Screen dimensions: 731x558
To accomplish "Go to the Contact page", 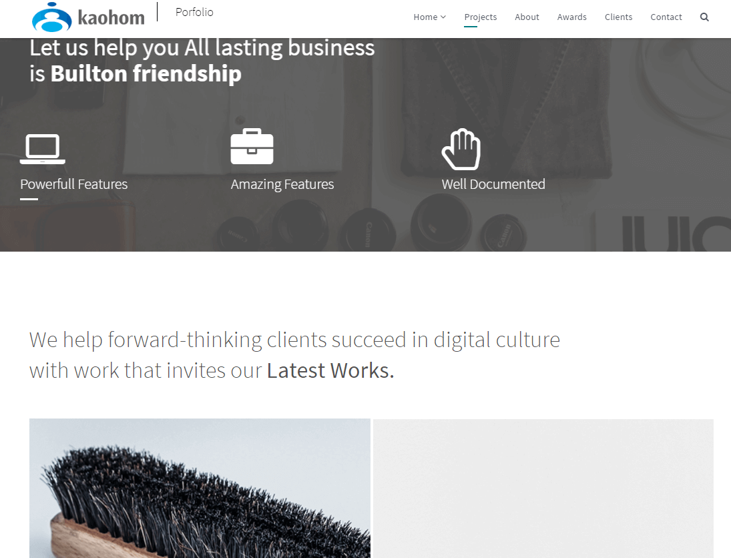I will (x=666, y=17).
